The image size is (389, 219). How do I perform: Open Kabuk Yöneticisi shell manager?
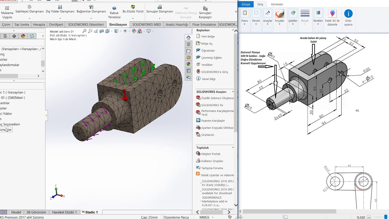coord(114,13)
